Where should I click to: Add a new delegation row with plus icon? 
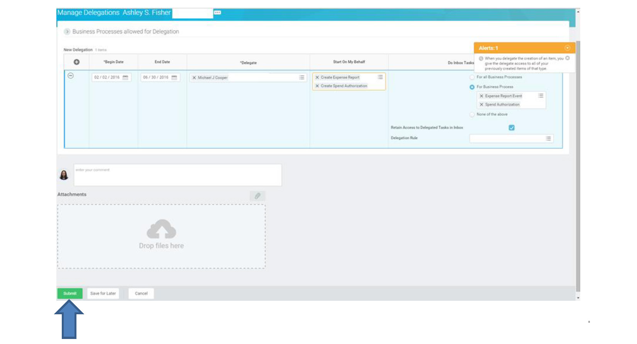(x=76, y=62)
